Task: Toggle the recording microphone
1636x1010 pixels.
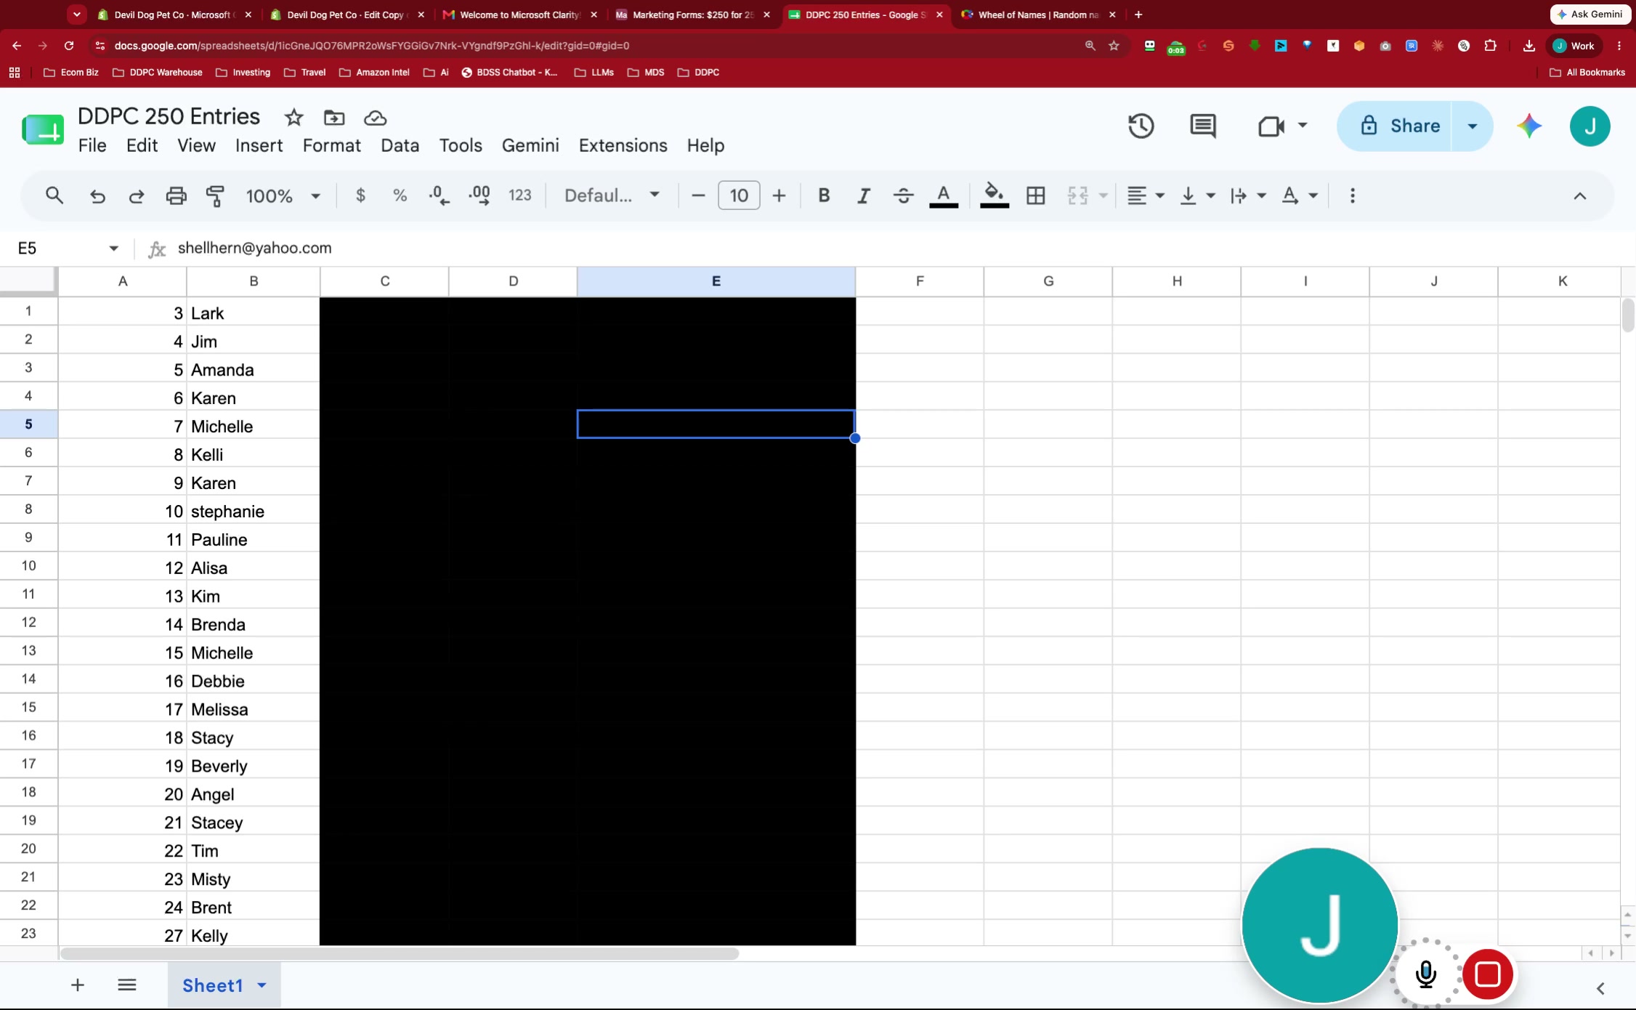Action: 1425,974
